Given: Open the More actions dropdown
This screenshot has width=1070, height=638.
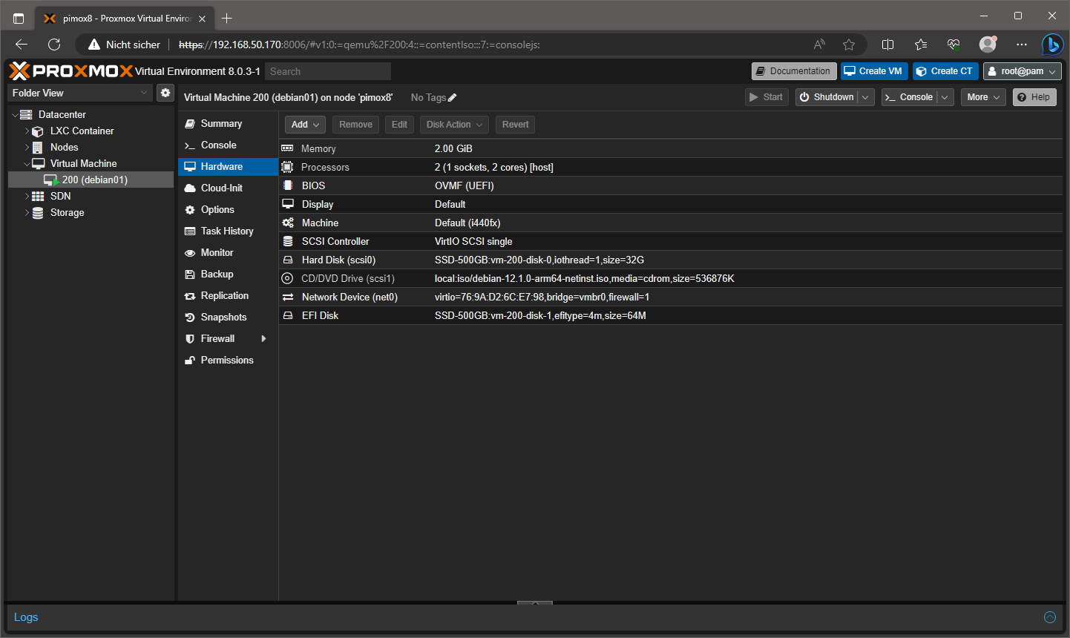Looking at the screenshot, I should 983,97.
